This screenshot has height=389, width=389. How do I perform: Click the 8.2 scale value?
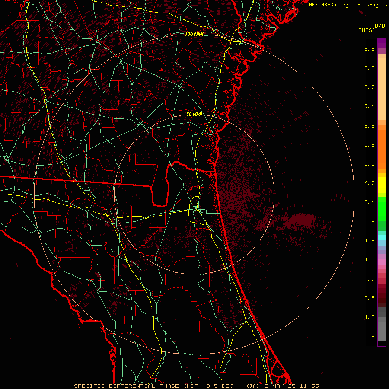coord(370,87)
